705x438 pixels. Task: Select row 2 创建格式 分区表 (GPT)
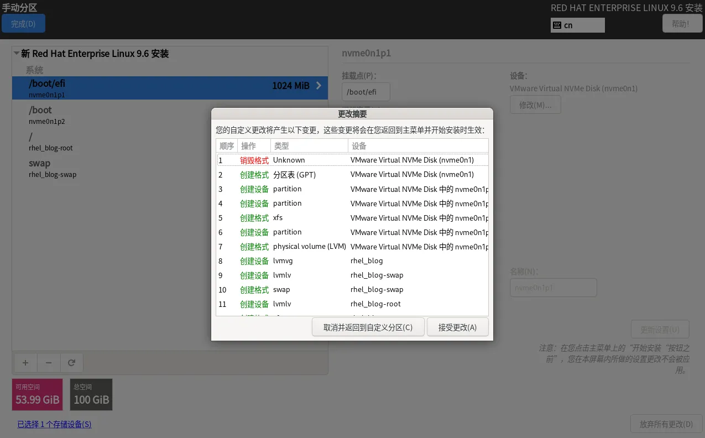coord(352,174)
